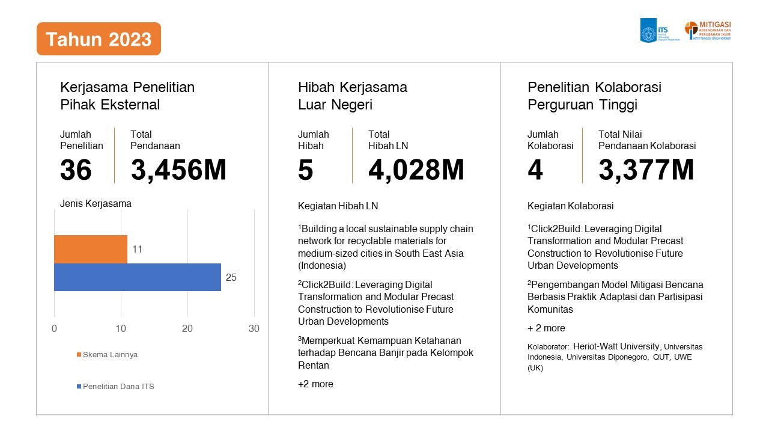Click Heriot-Watt University in the Kolaborator list
Screen dimensions: 769x433
[x=617, y=346]
